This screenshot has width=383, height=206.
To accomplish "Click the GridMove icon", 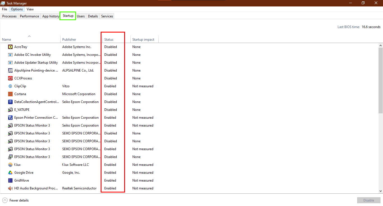I will click(x=10, y=180).
